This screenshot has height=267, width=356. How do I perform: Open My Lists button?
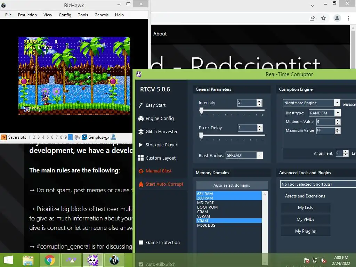305,208
